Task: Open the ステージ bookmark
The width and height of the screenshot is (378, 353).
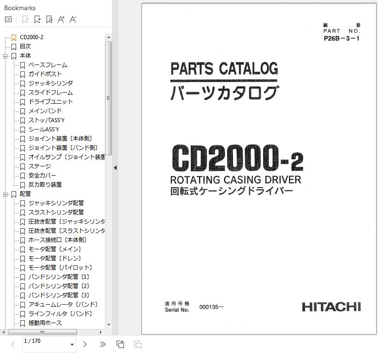Action: (x=40, y=166)
